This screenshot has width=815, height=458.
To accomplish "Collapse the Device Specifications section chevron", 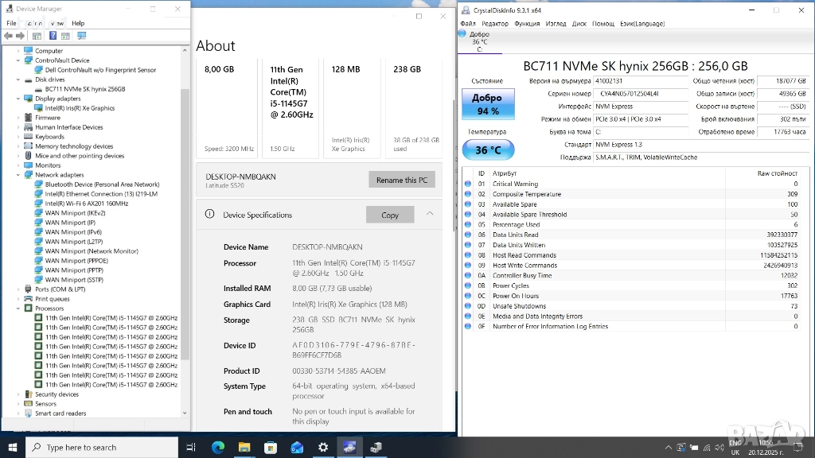I will [430, 213].
